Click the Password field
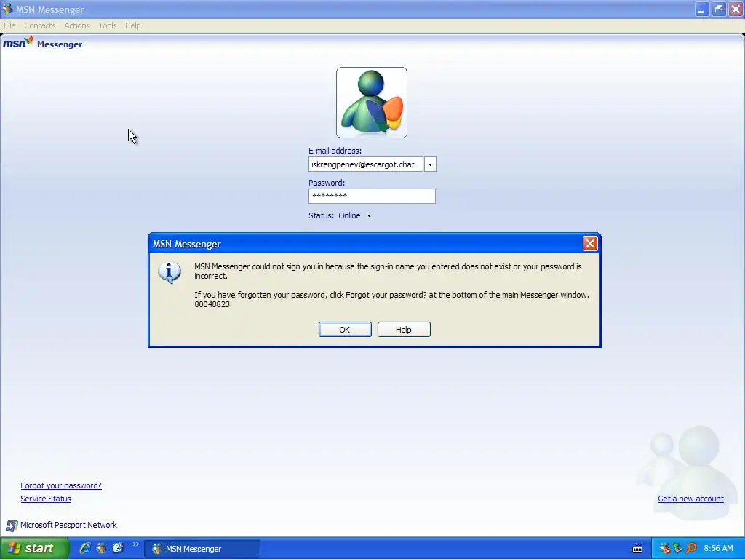This screenshot has height=559, width=745. coord(372,196)
